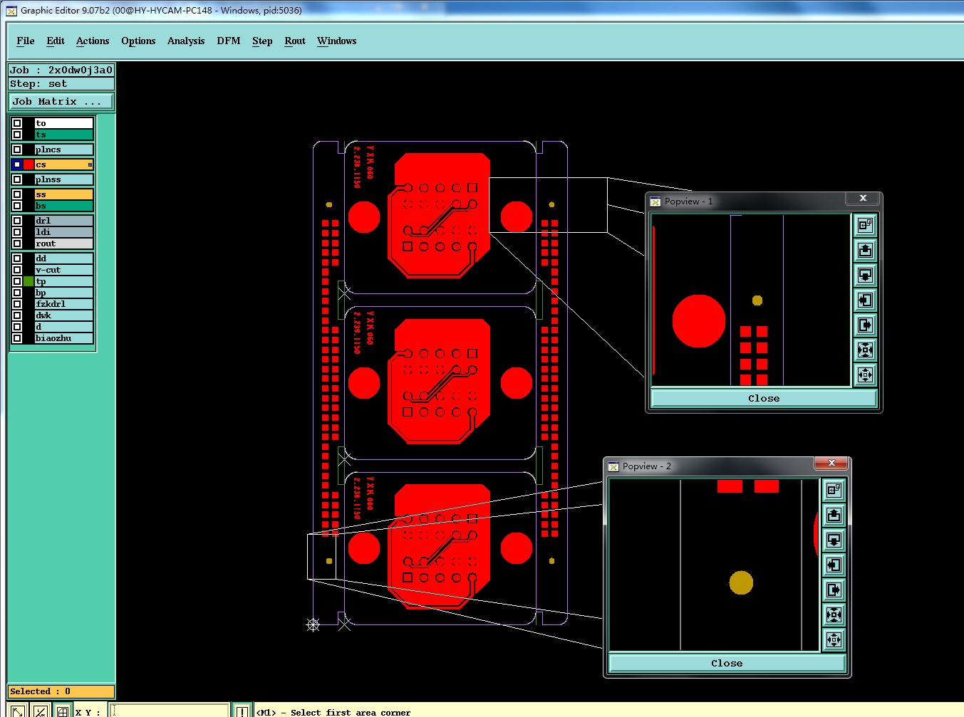The image size is (964, 717).
Task: Toggle the 'to' layer checkbox
Action: point(17,123)
